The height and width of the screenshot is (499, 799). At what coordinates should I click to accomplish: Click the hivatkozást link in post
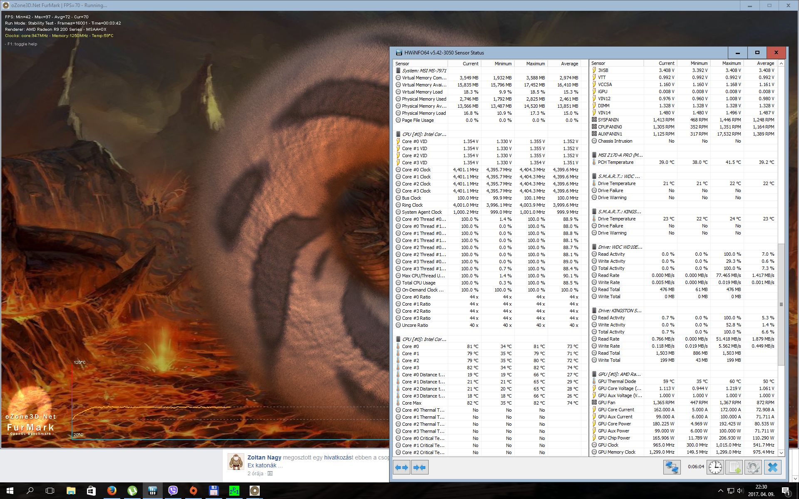pyautogui.click(x=338, y=457)
